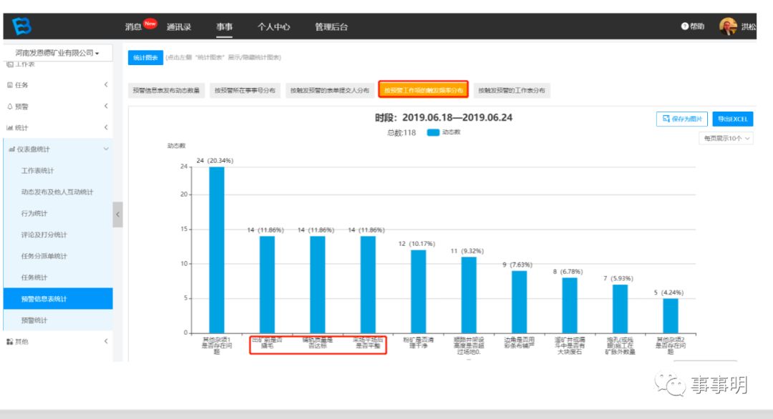Click the list icon beside 任务

tap(10, 85)
